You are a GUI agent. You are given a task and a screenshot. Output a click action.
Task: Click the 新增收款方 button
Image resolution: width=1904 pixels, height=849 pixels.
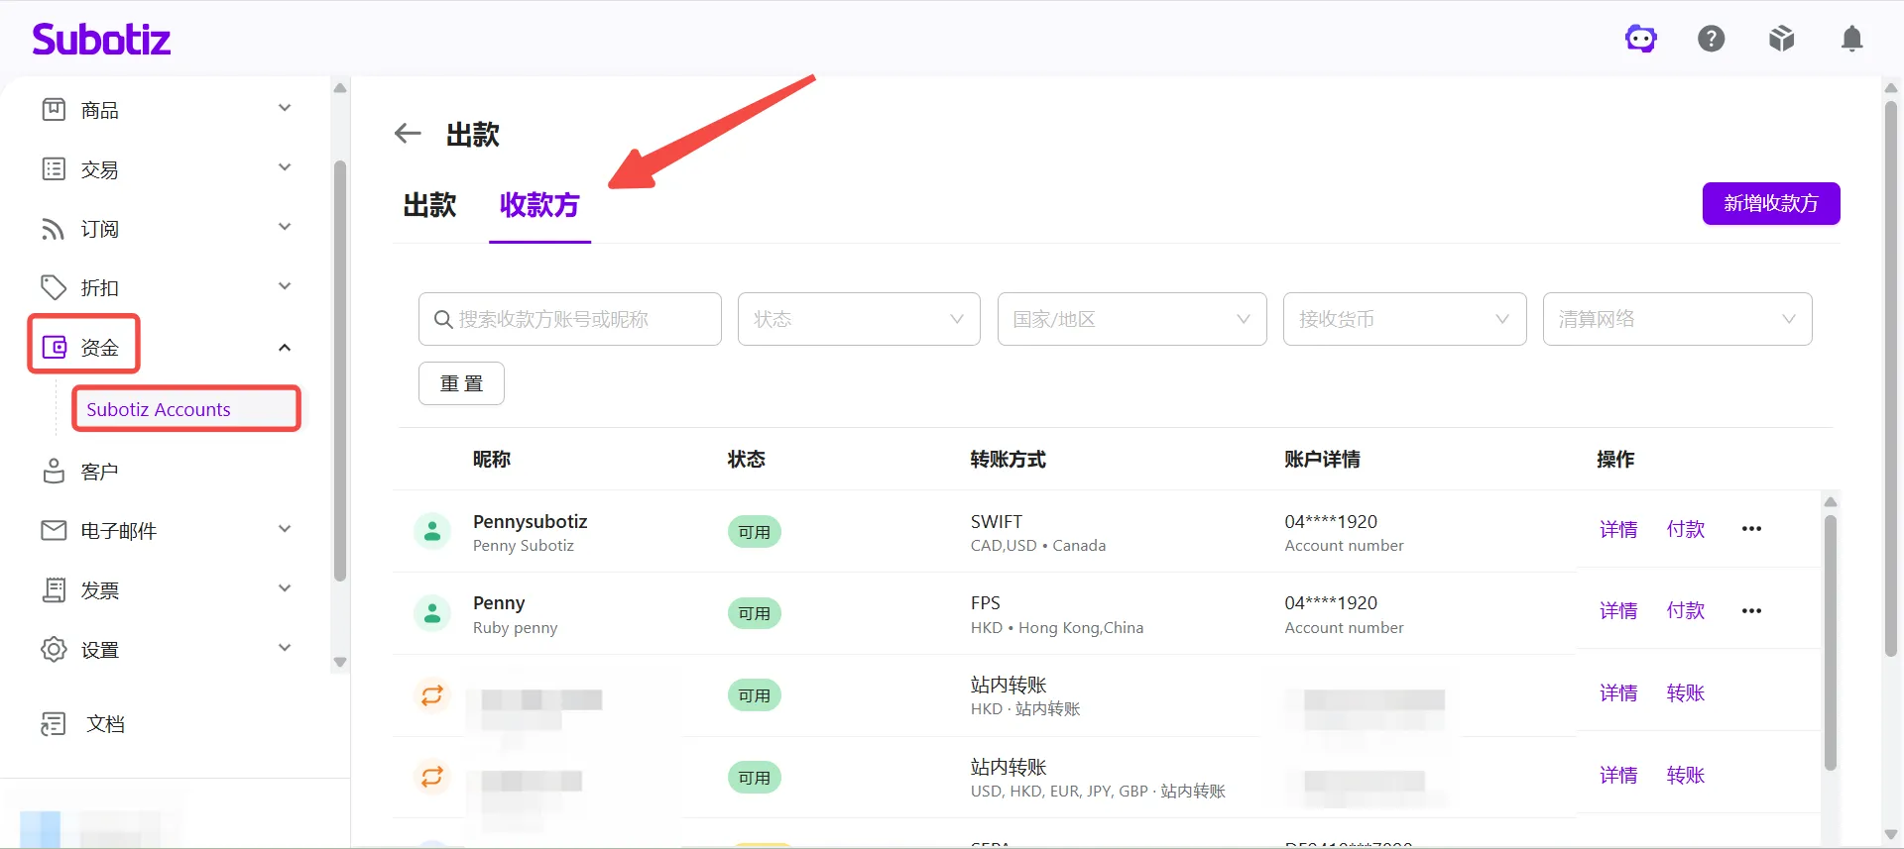coord(1771,203)
